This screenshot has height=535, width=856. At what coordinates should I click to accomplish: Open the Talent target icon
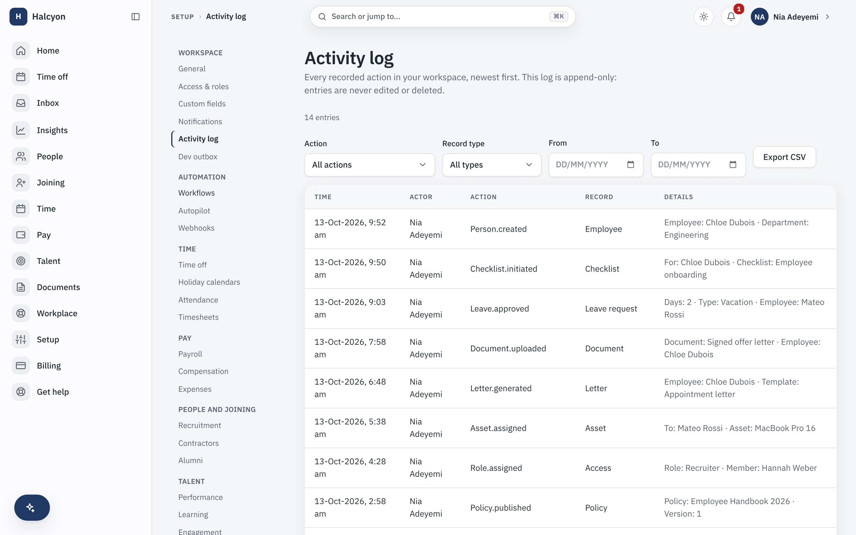coord(21,261)
